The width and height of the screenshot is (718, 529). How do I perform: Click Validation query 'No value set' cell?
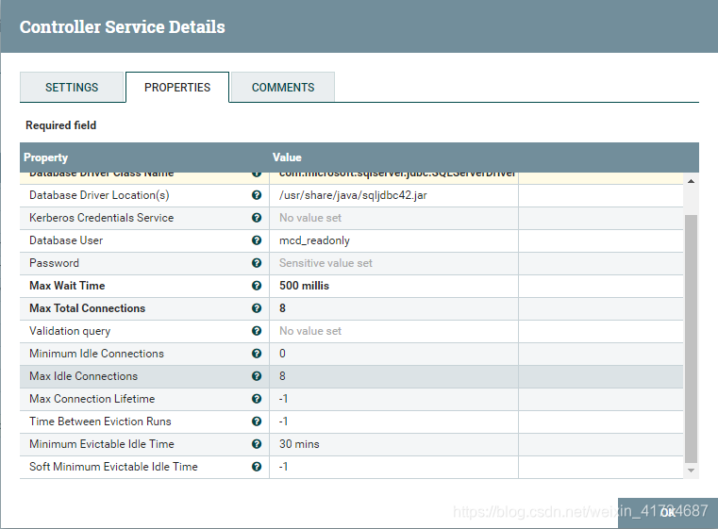click(393, 331)
